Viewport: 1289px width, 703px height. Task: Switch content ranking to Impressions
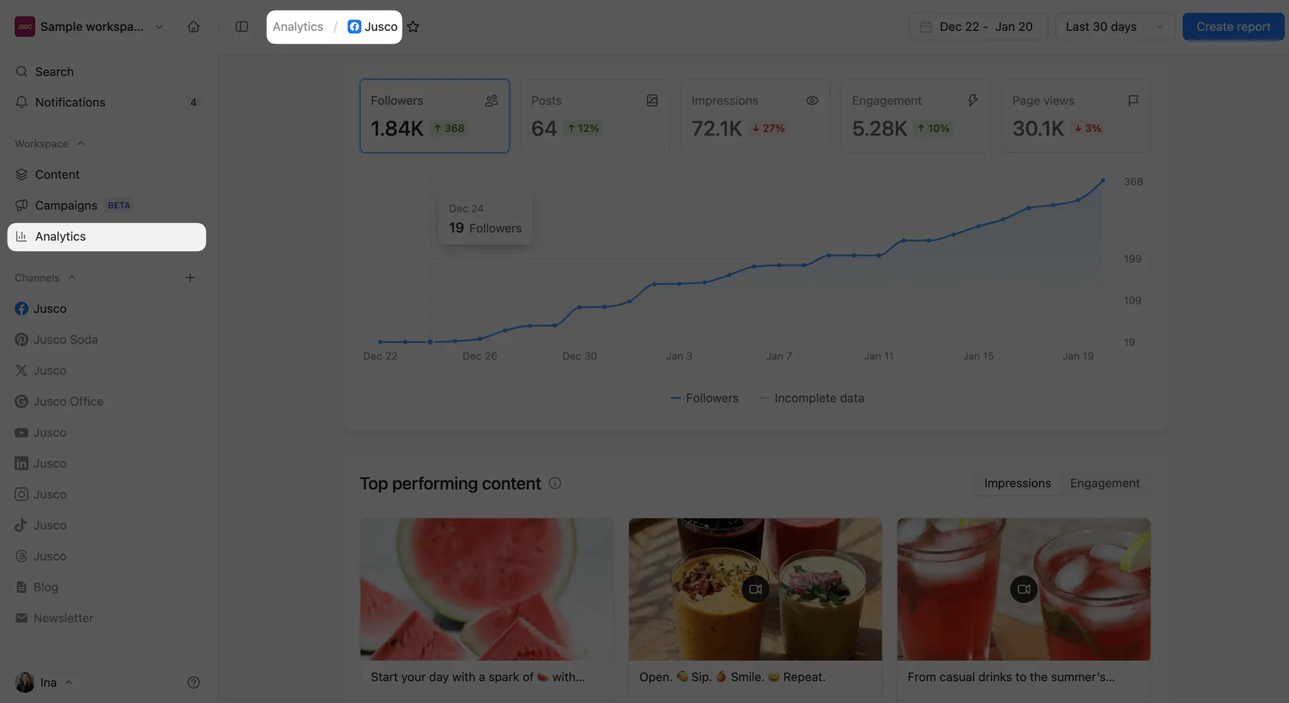[1017, 483]
